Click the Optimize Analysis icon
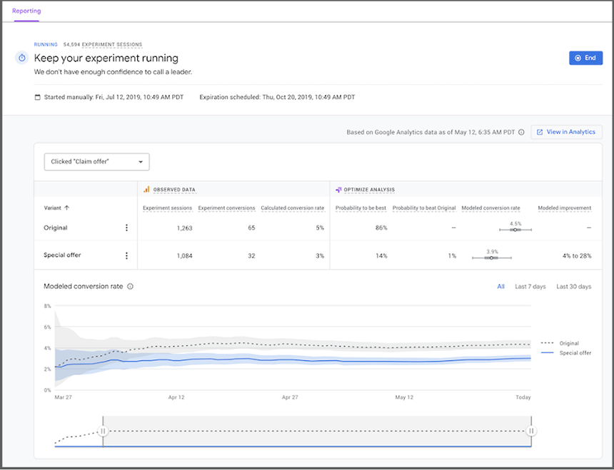 [338, 190]
